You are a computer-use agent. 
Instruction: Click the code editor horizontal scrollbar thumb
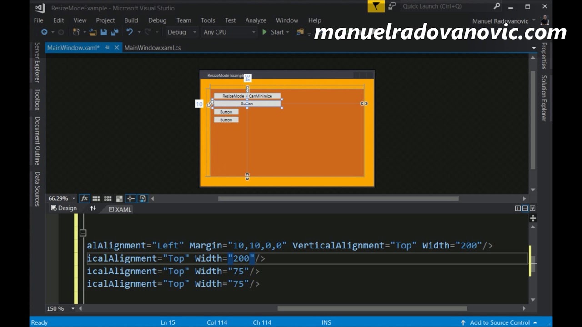click(372, 308)
